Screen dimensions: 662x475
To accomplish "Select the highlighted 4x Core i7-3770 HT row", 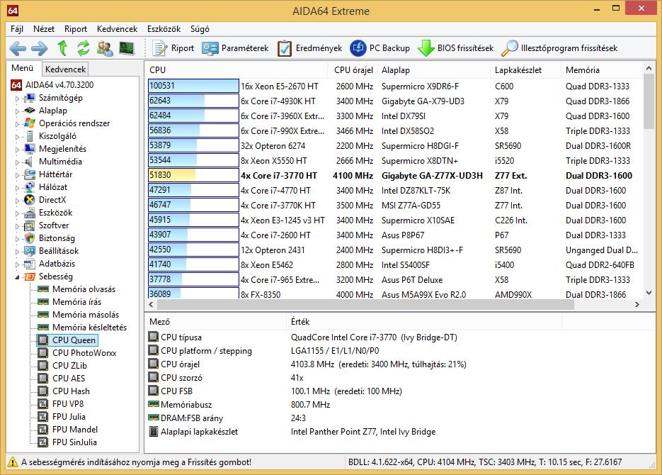I will click(x=394, y=175).
